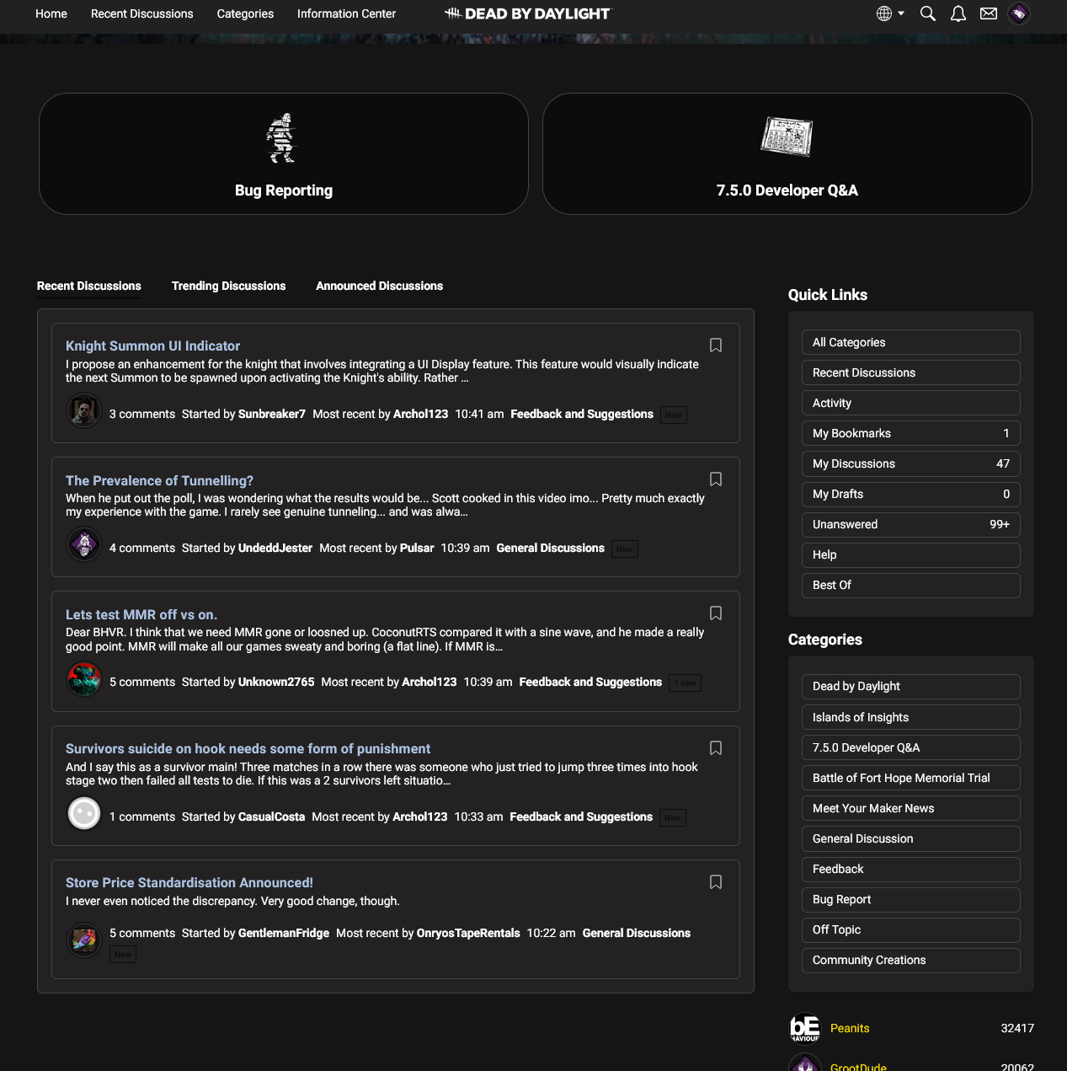Open the Unanswered quick link
The height and width of the screenshot is (1071, 1067).
[x=911, y=524]
